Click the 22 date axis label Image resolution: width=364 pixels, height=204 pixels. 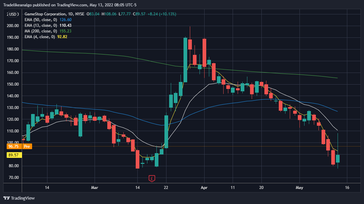166,188
